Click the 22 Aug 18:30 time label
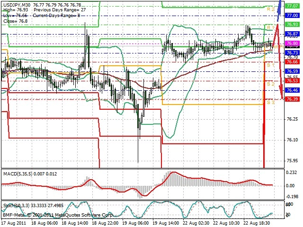The height and width of the screenshot is (227, 303). (257, 223)
